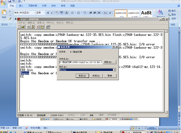Click the zoom slider handle in Word
181x133 pixels.
tap(168, 128)
